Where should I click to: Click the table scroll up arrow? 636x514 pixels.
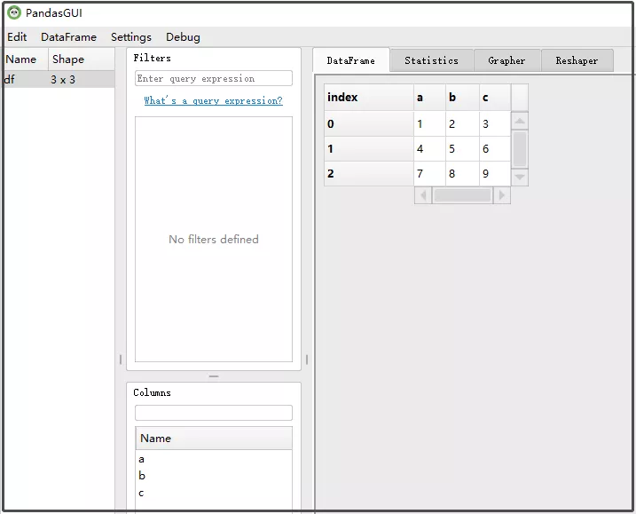[x=520, y=121]
